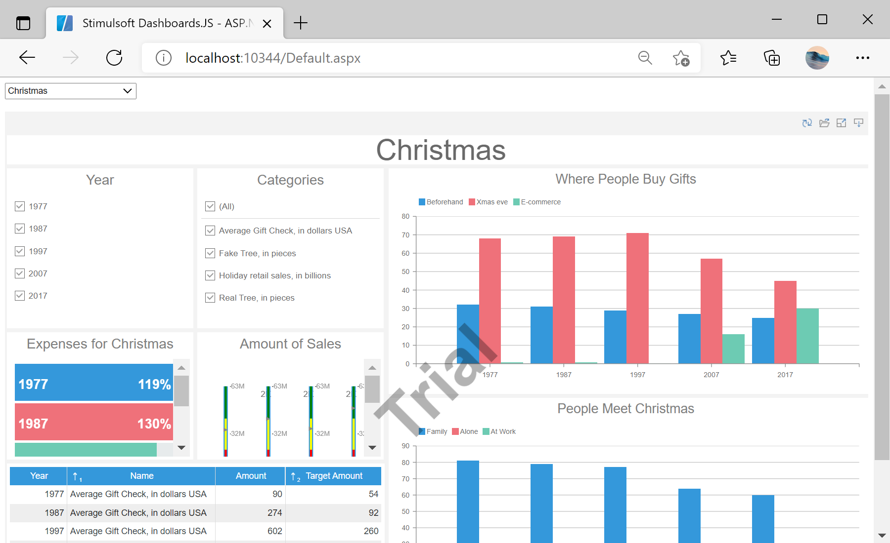Screen dimensions: 890x543
Task: Clear ascending sort on Name column
Action: tap(77, 476)
